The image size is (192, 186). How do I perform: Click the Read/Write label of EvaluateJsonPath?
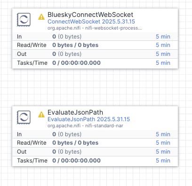click(32, 143)
